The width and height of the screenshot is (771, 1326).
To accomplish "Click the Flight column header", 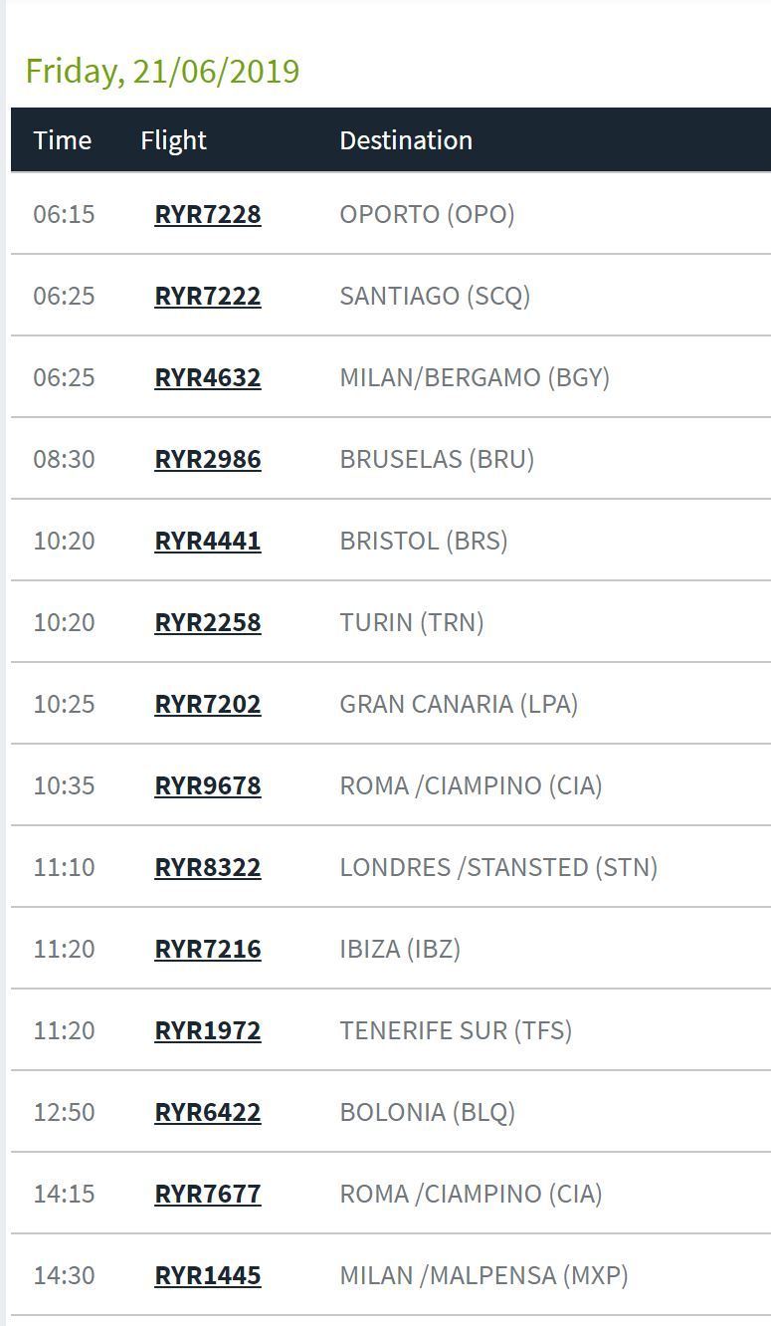I will coord(174,140).
